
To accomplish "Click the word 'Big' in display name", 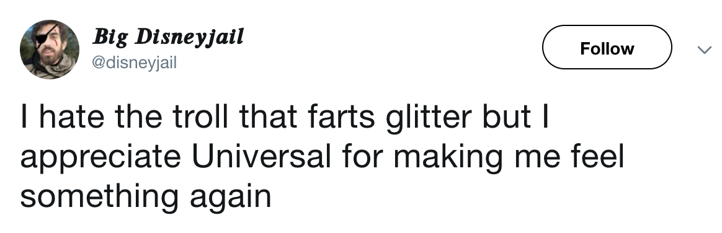I will pos(111,38).
